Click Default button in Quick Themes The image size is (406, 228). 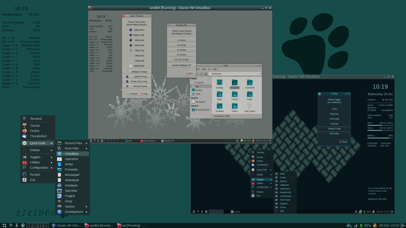[x=133, y=94]
